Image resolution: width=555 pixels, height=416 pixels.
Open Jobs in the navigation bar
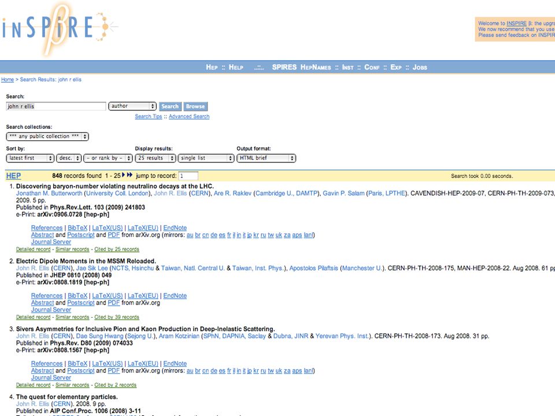(x=420, y=67)
